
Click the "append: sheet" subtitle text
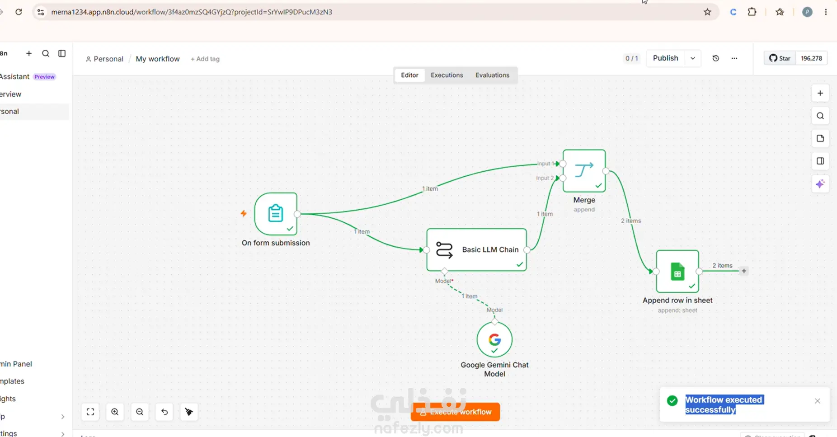(677, 310)
